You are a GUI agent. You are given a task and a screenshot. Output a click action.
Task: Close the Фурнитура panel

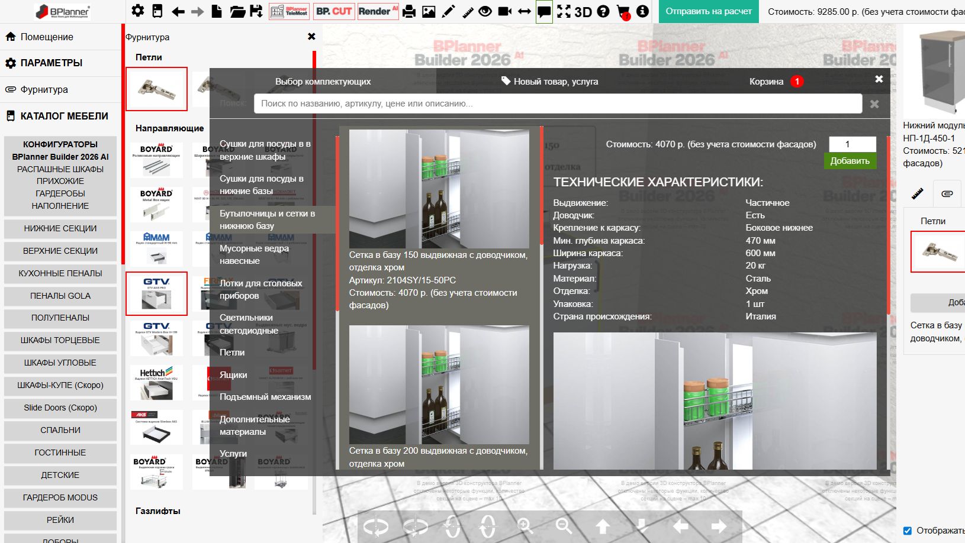pos(311,37)
